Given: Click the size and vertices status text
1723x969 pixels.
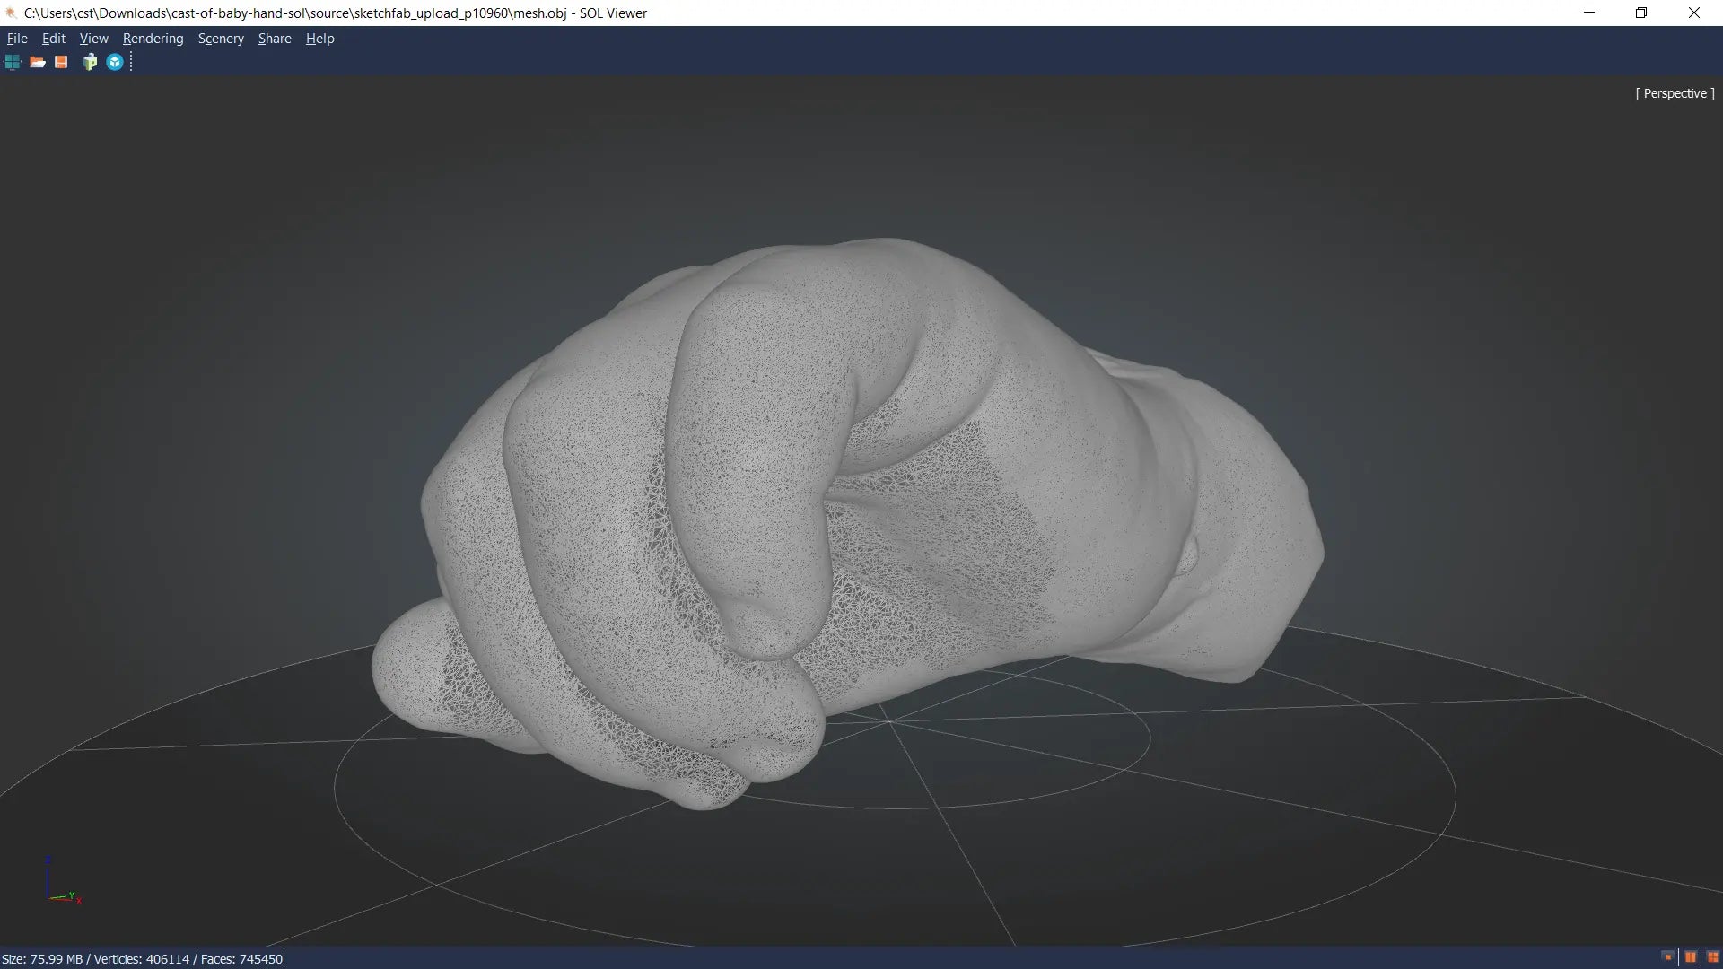Looking at the screenshot, I should [x=142, y=959].
